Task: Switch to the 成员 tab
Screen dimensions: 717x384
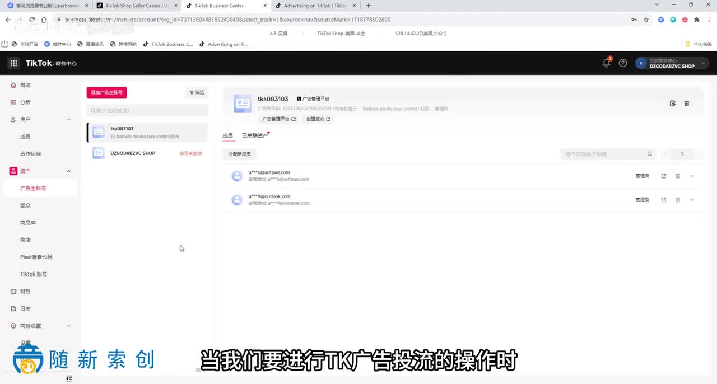Action: pos(227,135)
